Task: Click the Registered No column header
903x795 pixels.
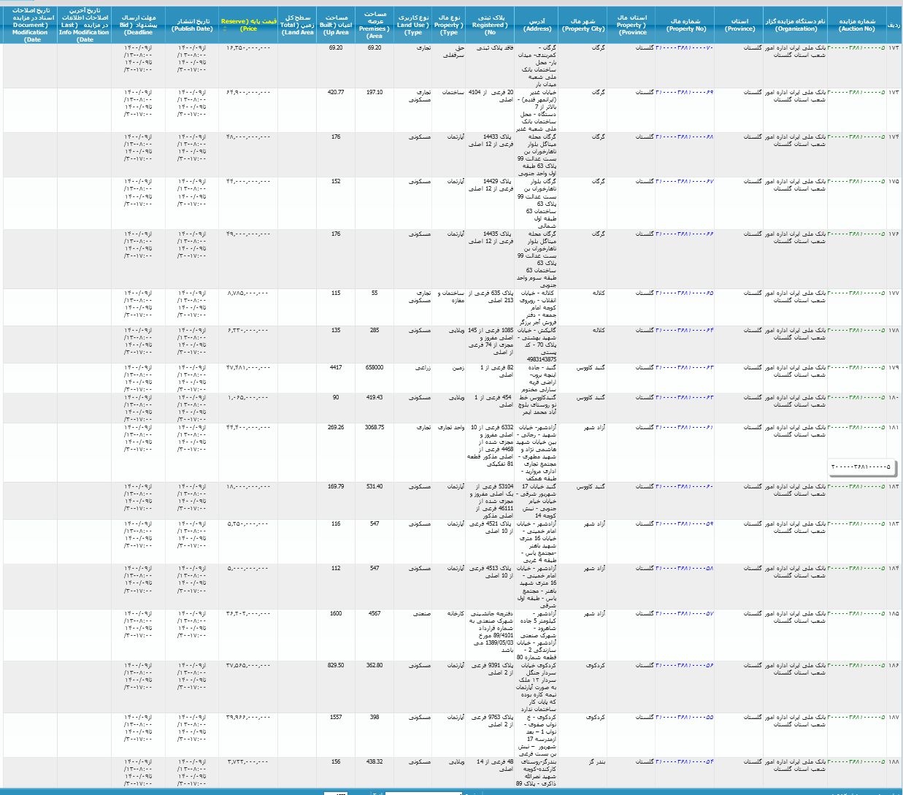Action: tap(490, 25)
